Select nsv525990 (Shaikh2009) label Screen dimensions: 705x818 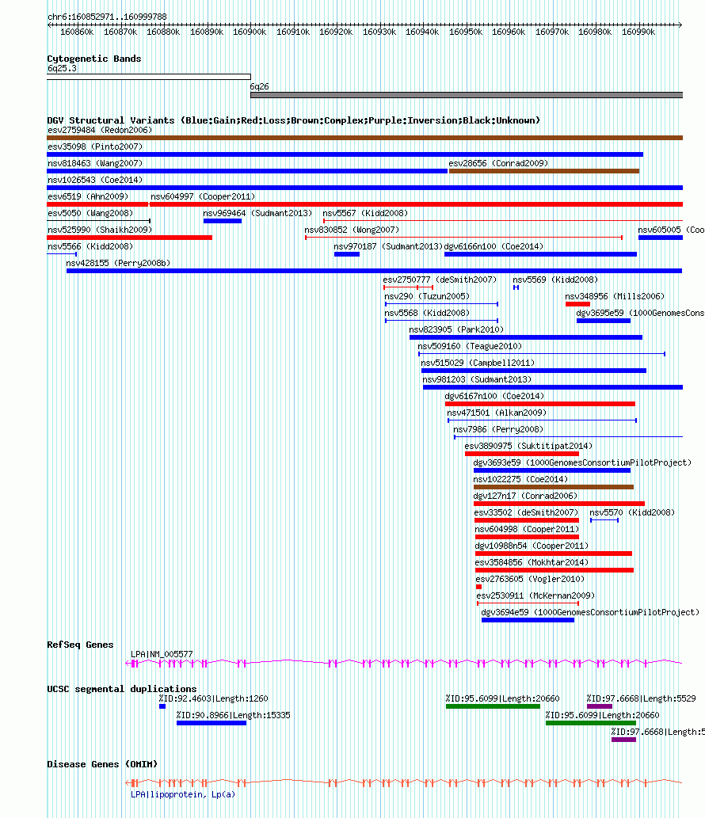coord(100,230)
